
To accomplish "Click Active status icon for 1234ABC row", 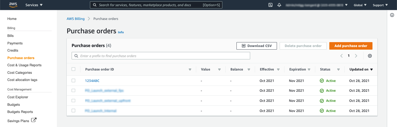I will click(x=322, y=81).
